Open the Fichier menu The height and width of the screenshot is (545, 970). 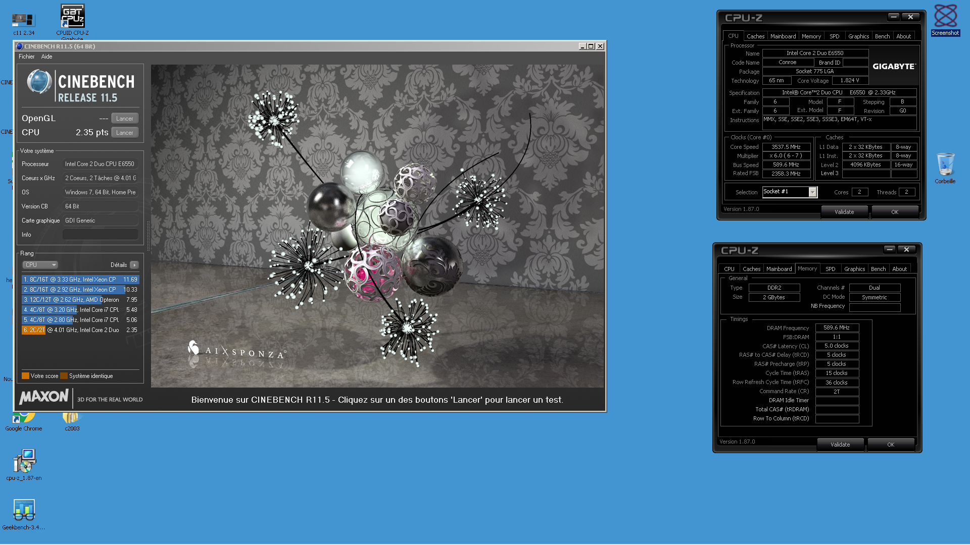[x=27, y=57]
